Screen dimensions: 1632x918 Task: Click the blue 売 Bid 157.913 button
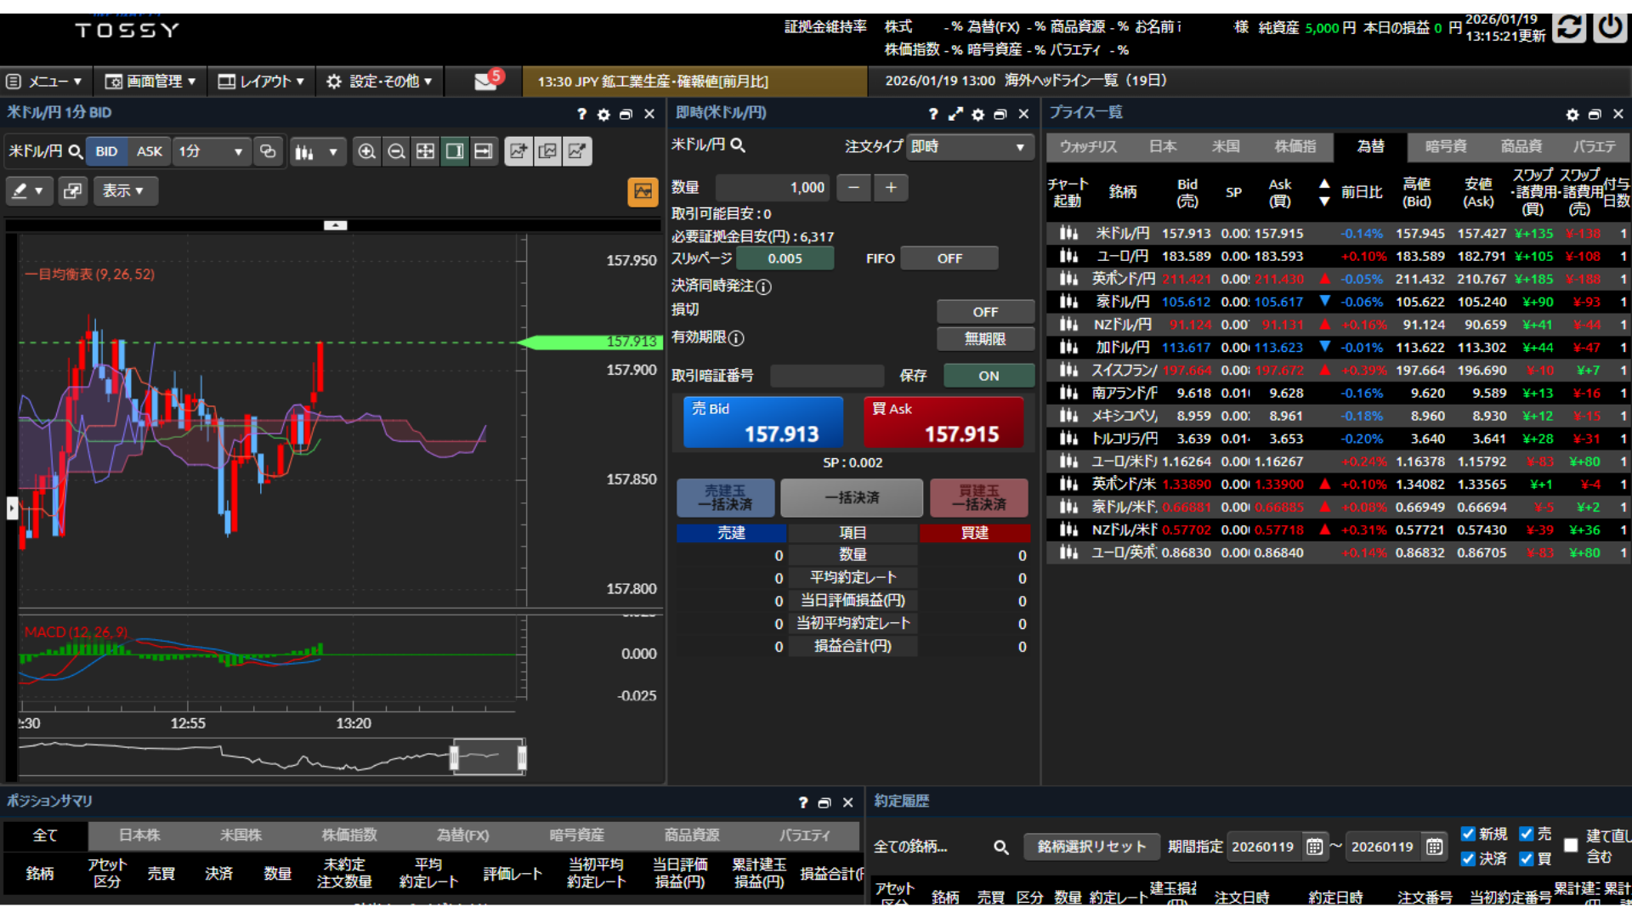(x=762, y=422)
